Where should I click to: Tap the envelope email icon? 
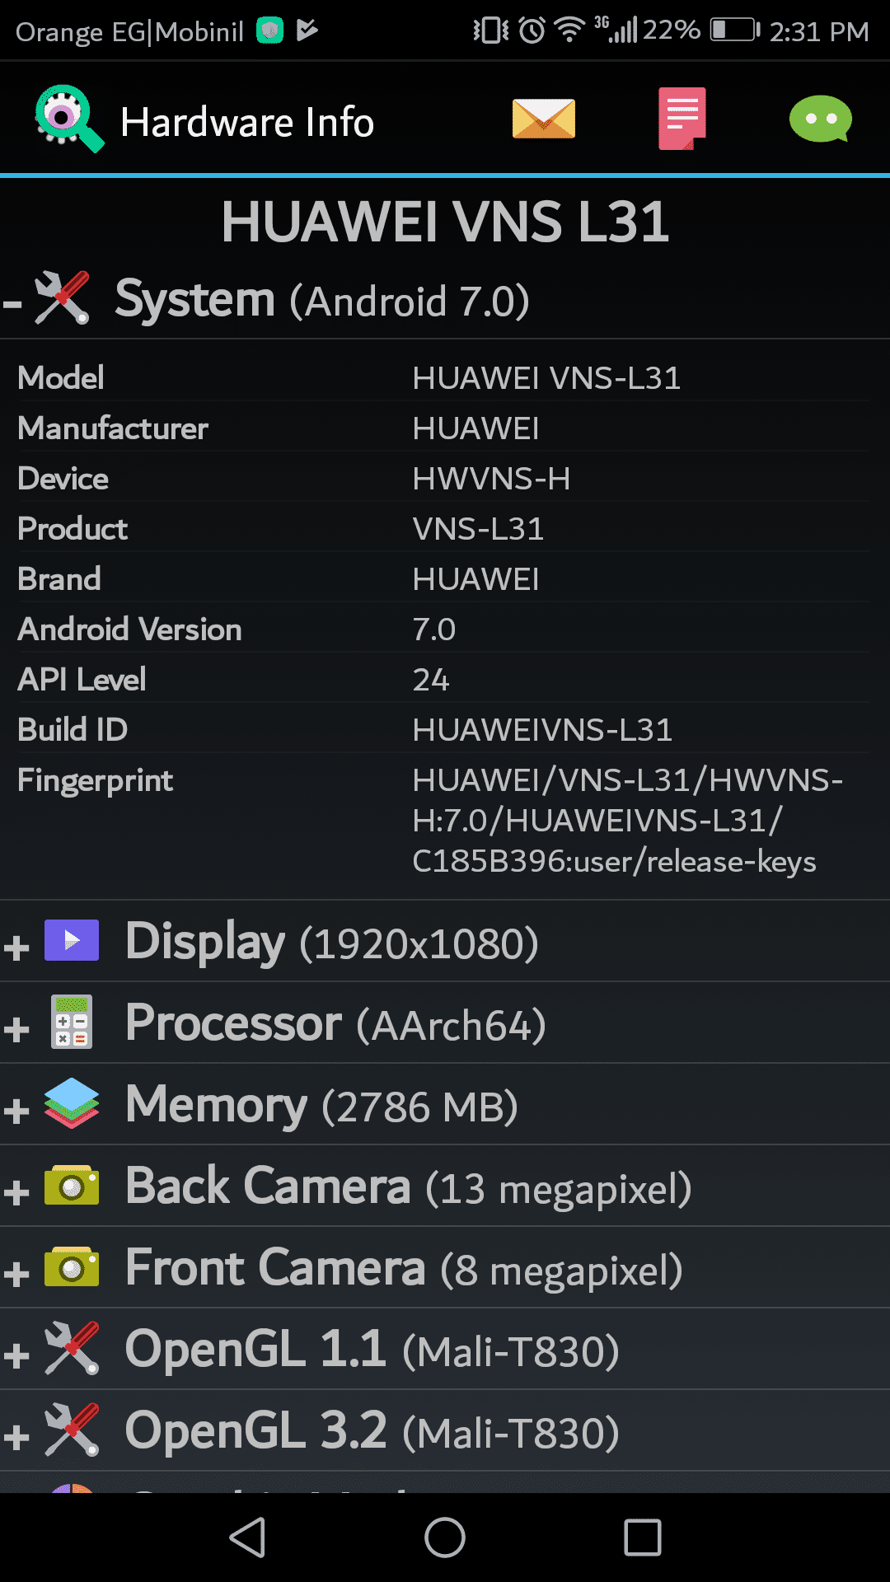[543, 119]
